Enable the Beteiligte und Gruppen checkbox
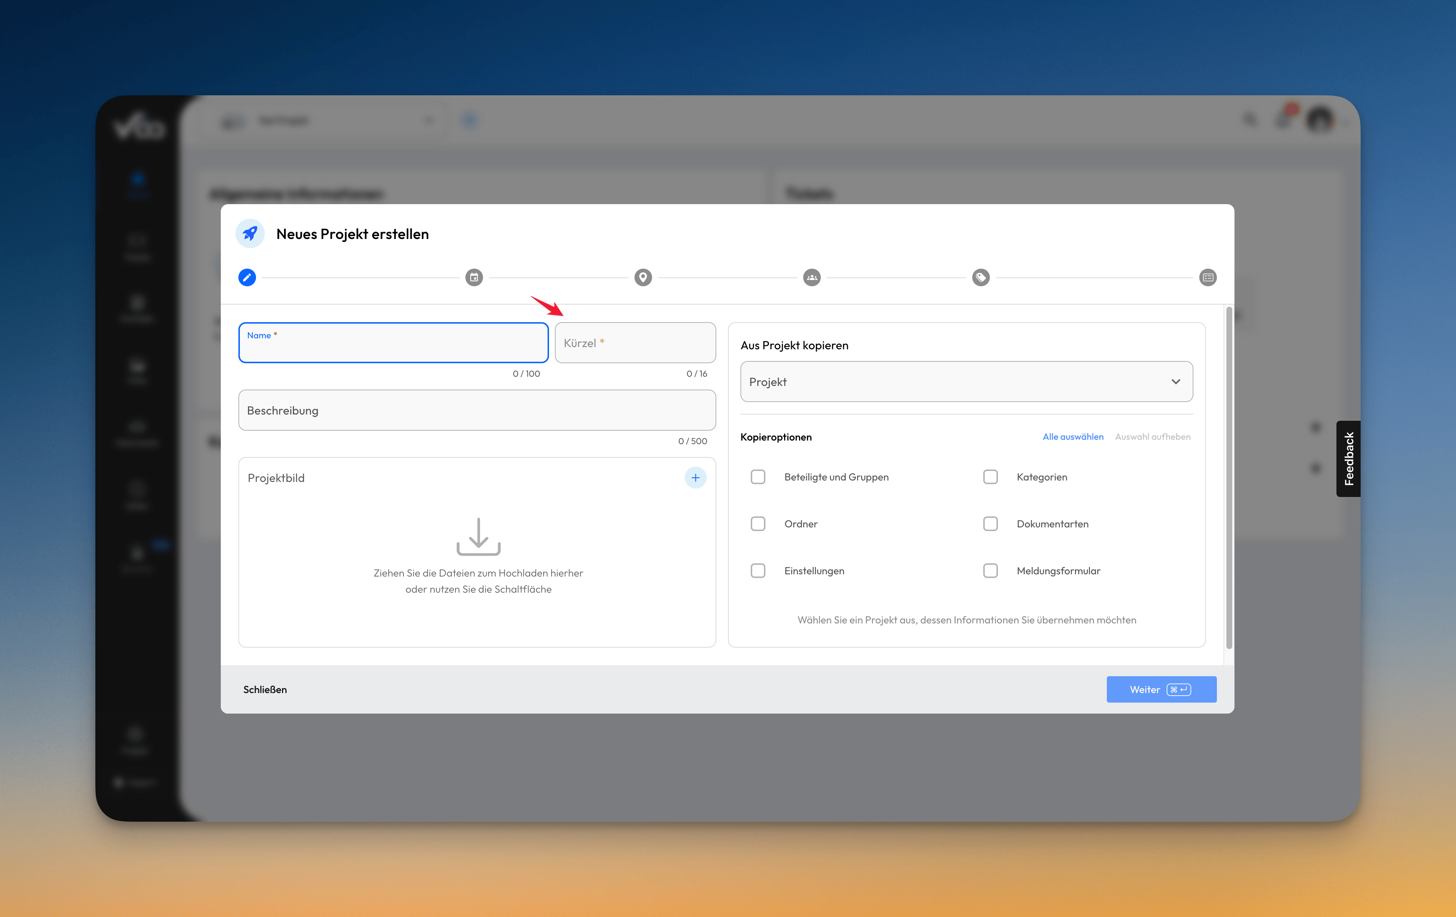Screen dimensions: 1456x917 (758, 476)
